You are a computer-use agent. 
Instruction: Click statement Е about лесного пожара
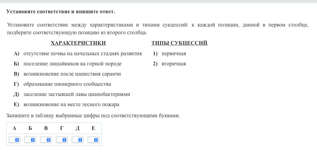tap(71, 105)
